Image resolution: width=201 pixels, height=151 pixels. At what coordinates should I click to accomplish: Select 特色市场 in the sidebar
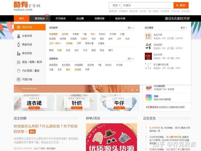30,27
